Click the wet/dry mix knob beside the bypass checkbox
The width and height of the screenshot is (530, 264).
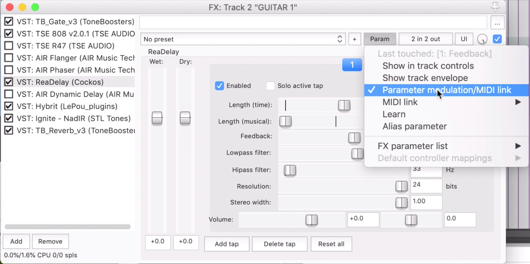482,39
